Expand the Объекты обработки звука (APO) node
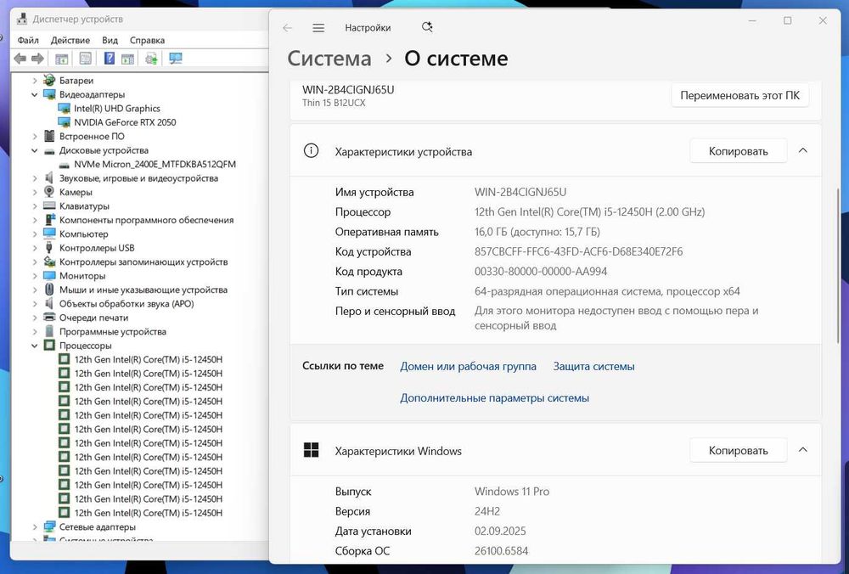This screenshot has width=849, height=574. 35,304
